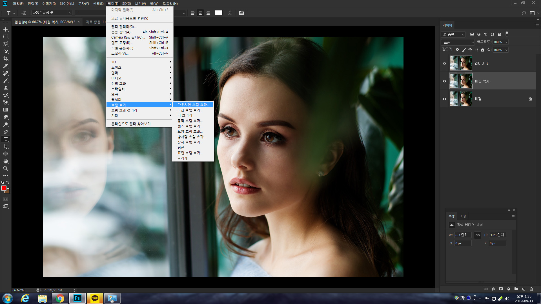
Task: Select the Zoom tool in toolbar
Action: 6,168
